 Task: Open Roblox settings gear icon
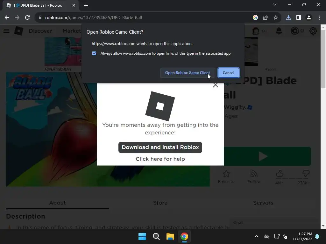(313, 31)
